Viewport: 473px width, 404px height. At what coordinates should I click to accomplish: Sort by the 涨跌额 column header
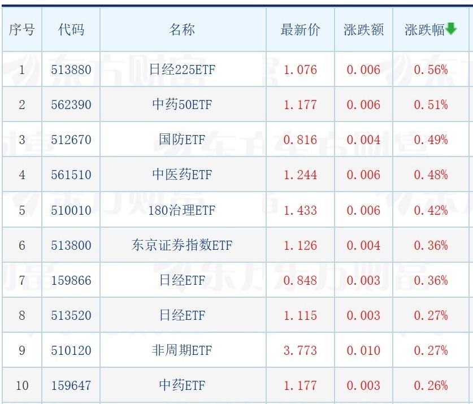point(363,30)
